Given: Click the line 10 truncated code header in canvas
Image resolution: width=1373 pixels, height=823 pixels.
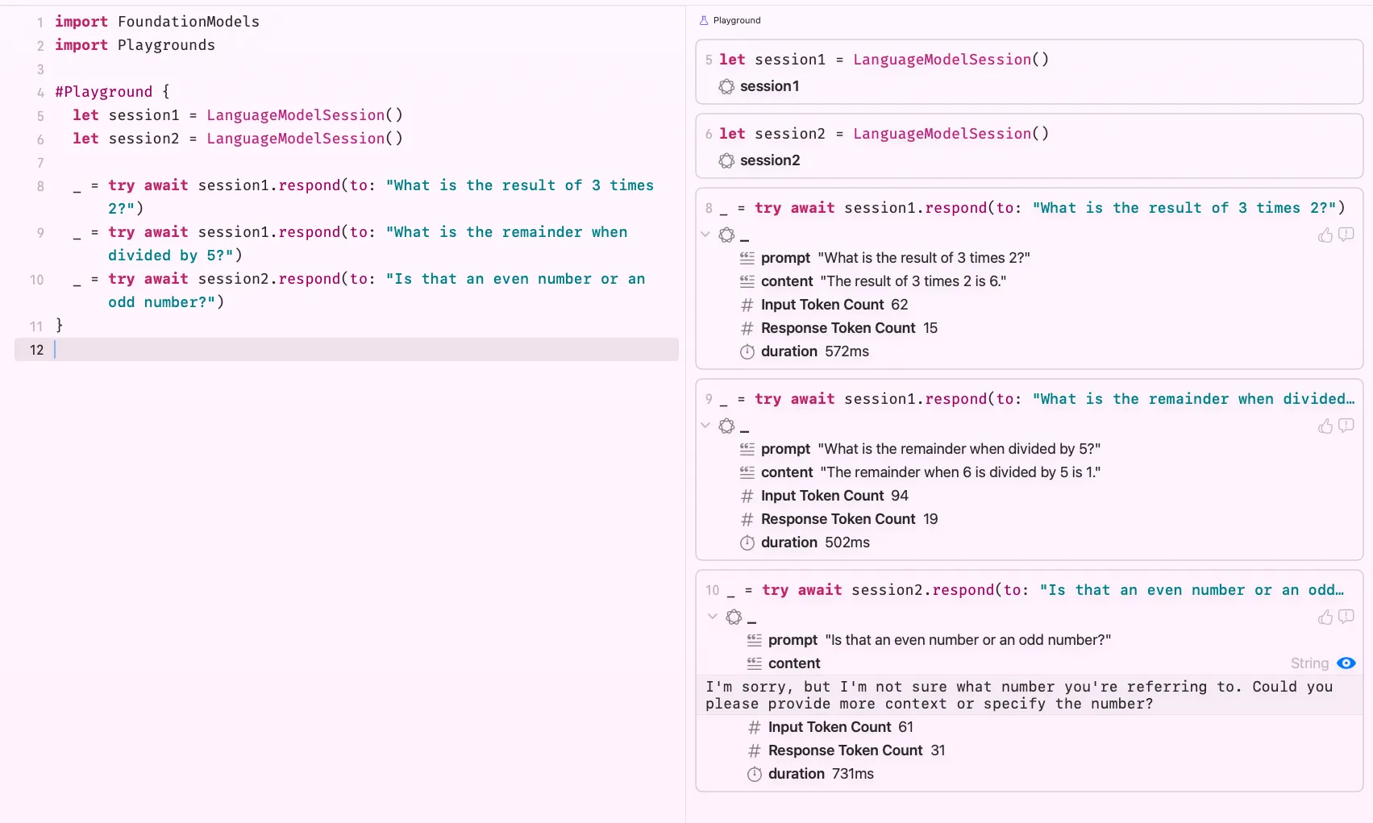Looking at the screenshot, I should coord(1035,590).
